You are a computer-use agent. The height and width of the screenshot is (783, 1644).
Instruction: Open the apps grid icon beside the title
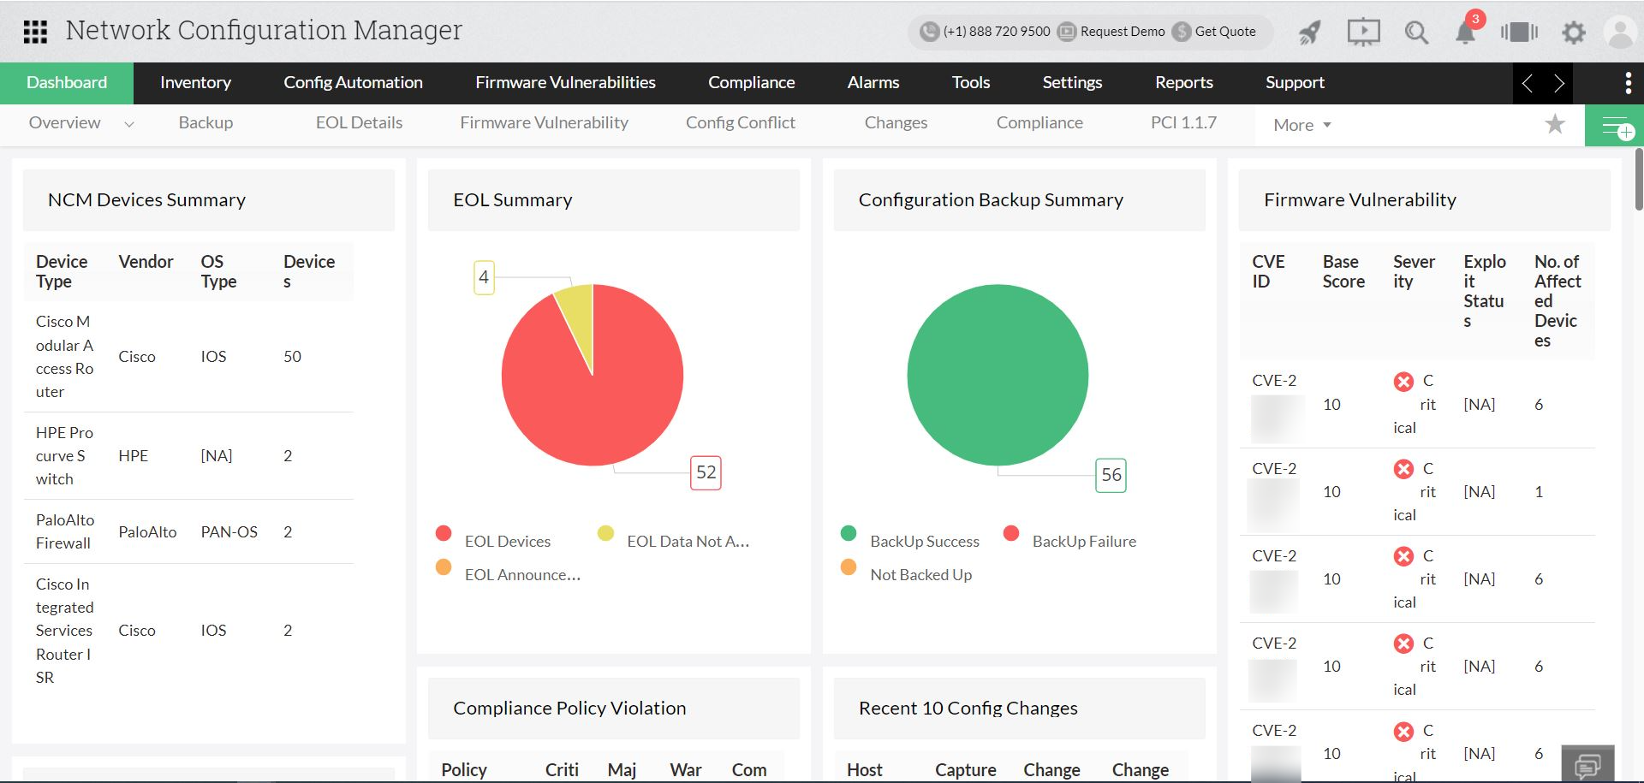click(x=34, y=32)
